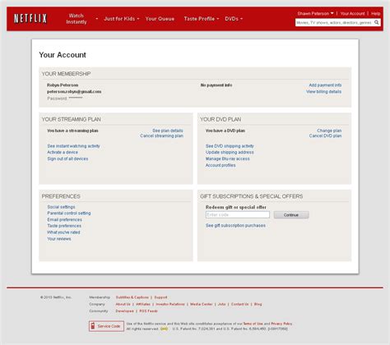Click Cancel DVD plan link

pos(325,136)
